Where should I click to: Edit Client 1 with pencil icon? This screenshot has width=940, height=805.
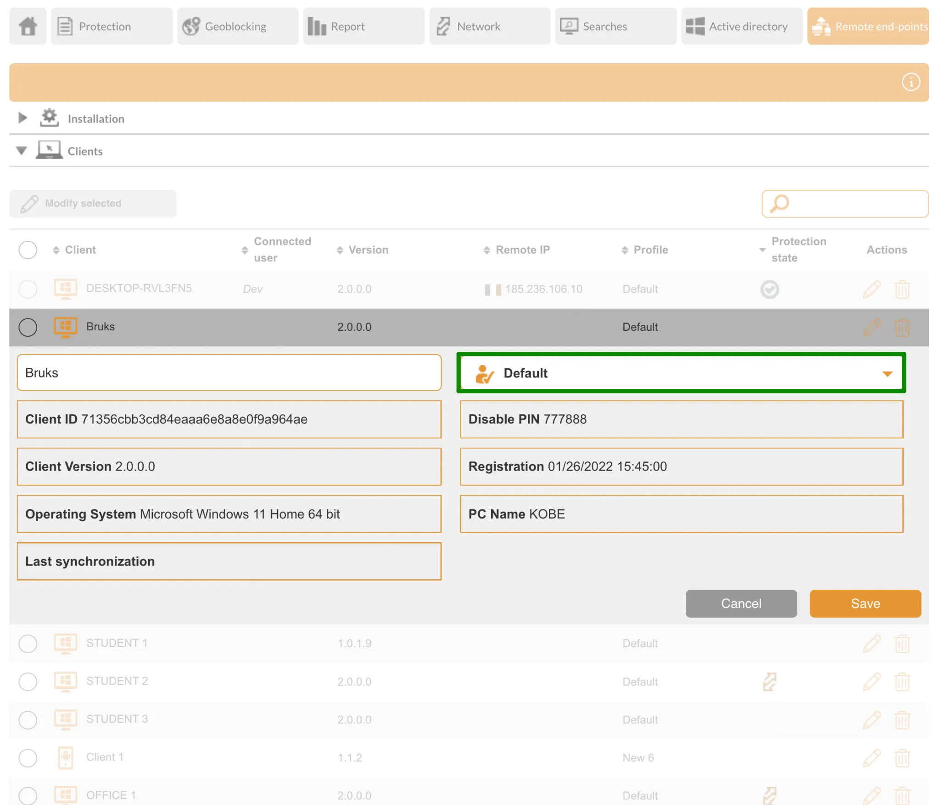coord(872,758)
